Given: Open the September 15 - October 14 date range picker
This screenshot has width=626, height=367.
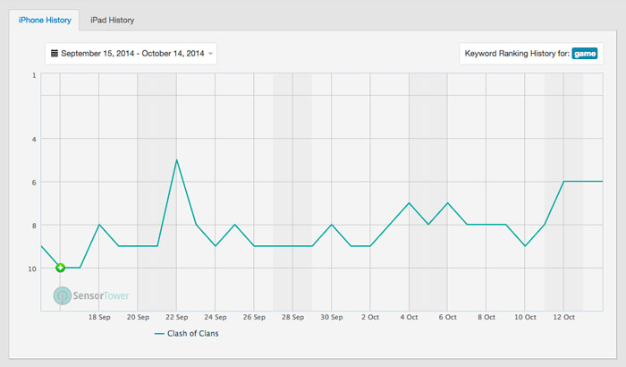Looking at the screenshot, I should point(131,54).
